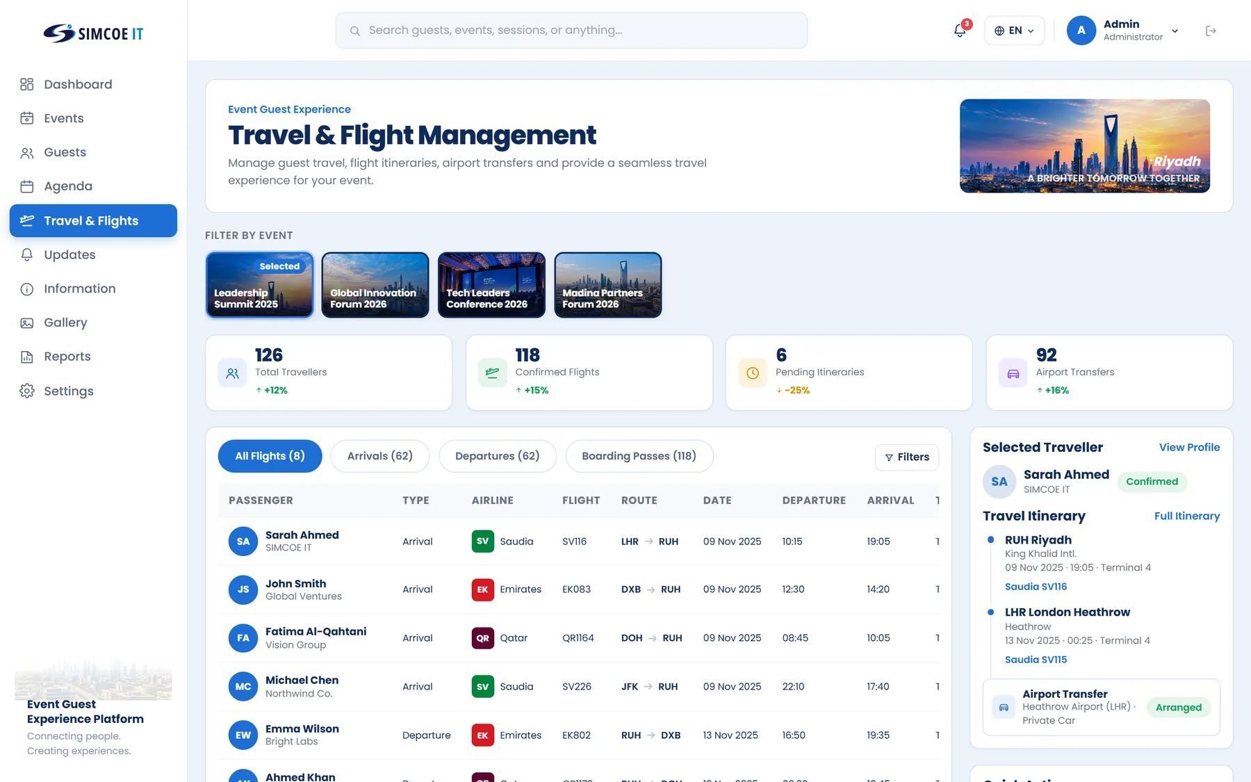Image resolution: width=1251 pixels, height=782 pixels.
Task: Select passenger John Smith row
Action: click(579, 589)
